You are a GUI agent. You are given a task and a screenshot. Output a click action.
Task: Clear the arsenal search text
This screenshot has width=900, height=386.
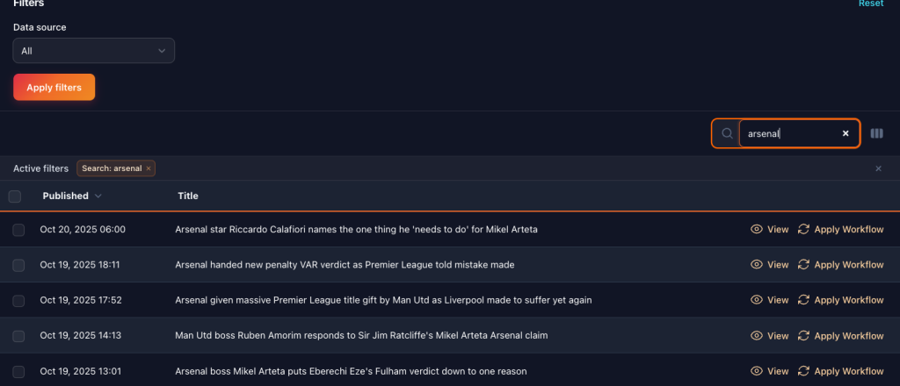click(x=846, y=133)
